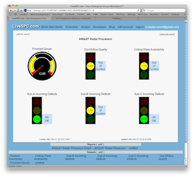Expand the LiveSPC bookmarks dropdown
The height and width of the screenshot is (177, 194).
(x=24, y=15)
